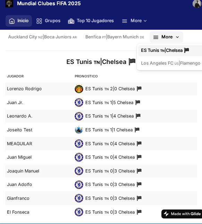Click the Glide lightning bolt icon
Screen dimensions: 202x224
coord(166,214)
